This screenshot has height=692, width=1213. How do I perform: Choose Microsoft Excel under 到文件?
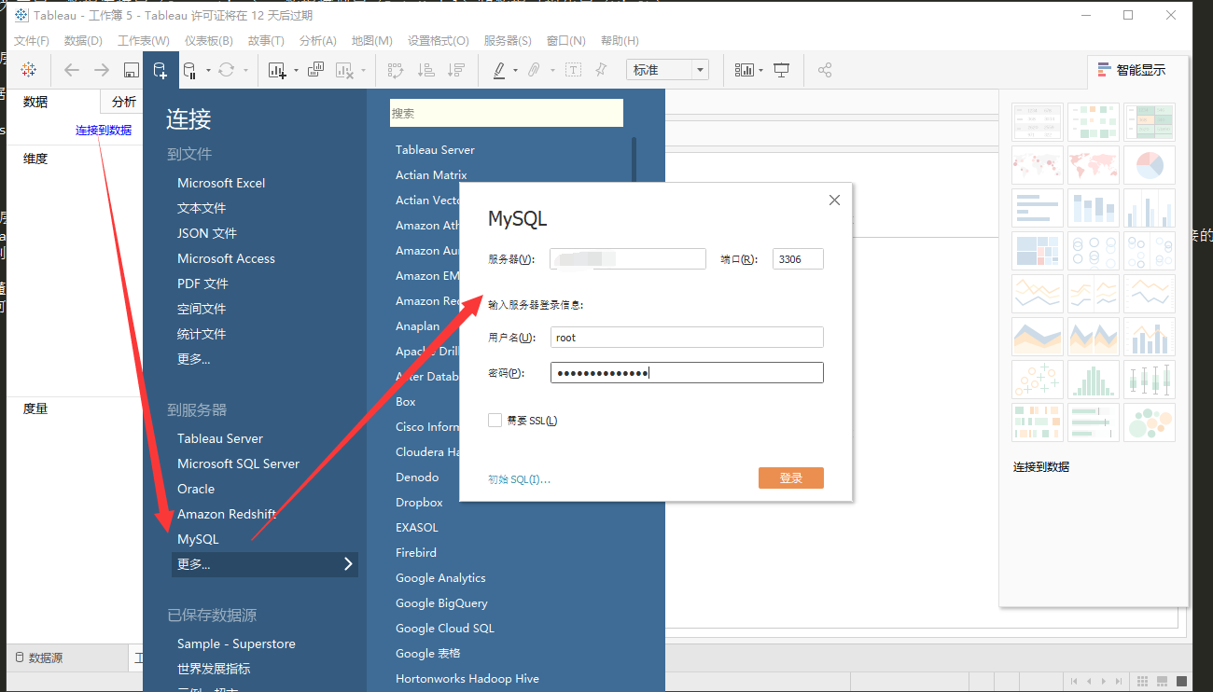[221, 183]
